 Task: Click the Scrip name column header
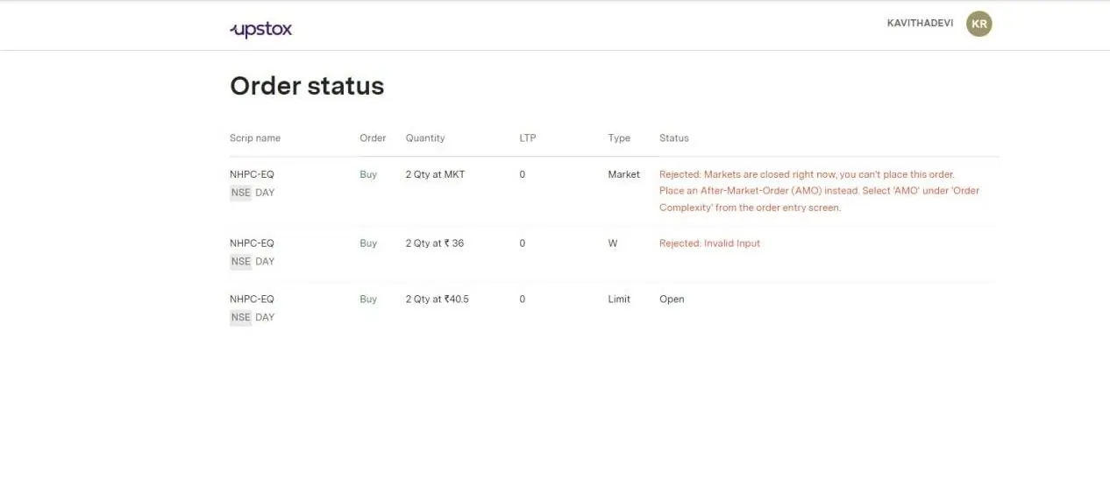[x=255, y=138]
